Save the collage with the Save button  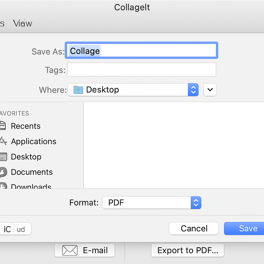click(247, 228)
